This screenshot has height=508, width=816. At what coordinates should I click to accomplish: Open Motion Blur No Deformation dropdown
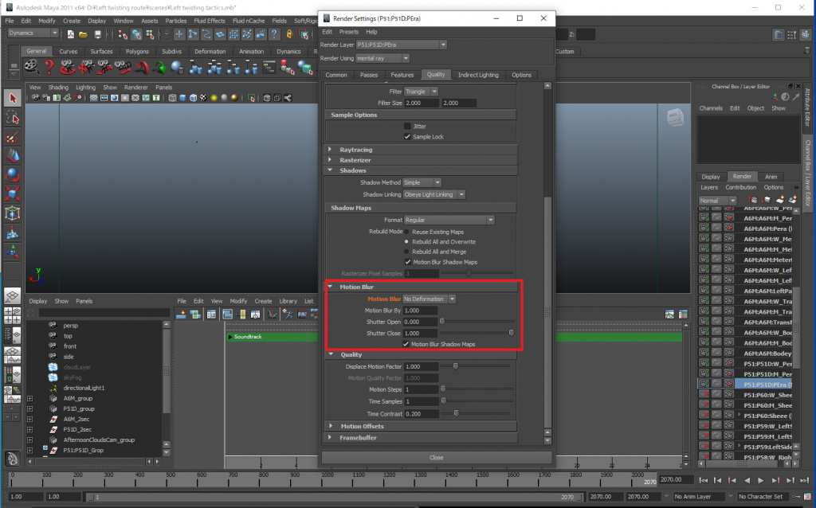(430, 299)
